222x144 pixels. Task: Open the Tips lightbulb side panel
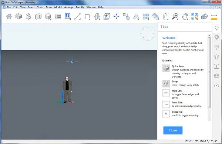pos(216,28)
